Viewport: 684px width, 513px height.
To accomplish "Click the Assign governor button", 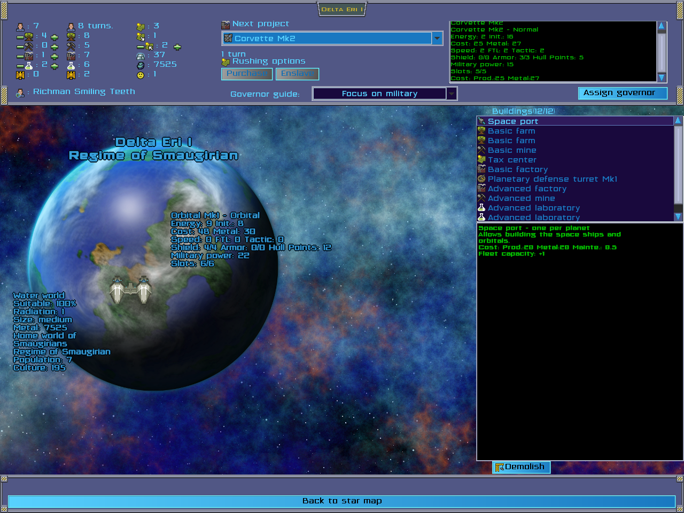I will [623, 93].
